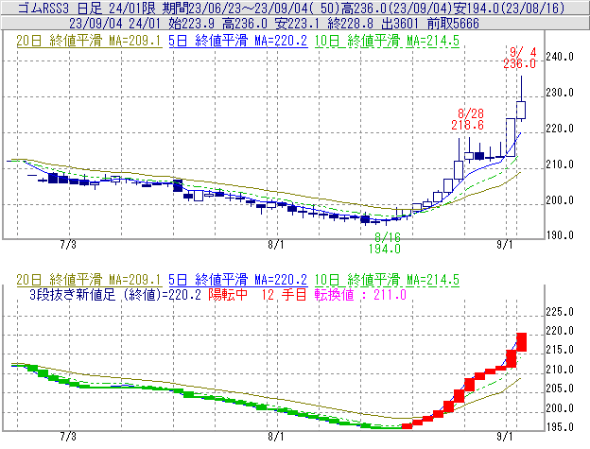Click the first red reversal block in lower chart
590x449 pixels.
[407, 426]
